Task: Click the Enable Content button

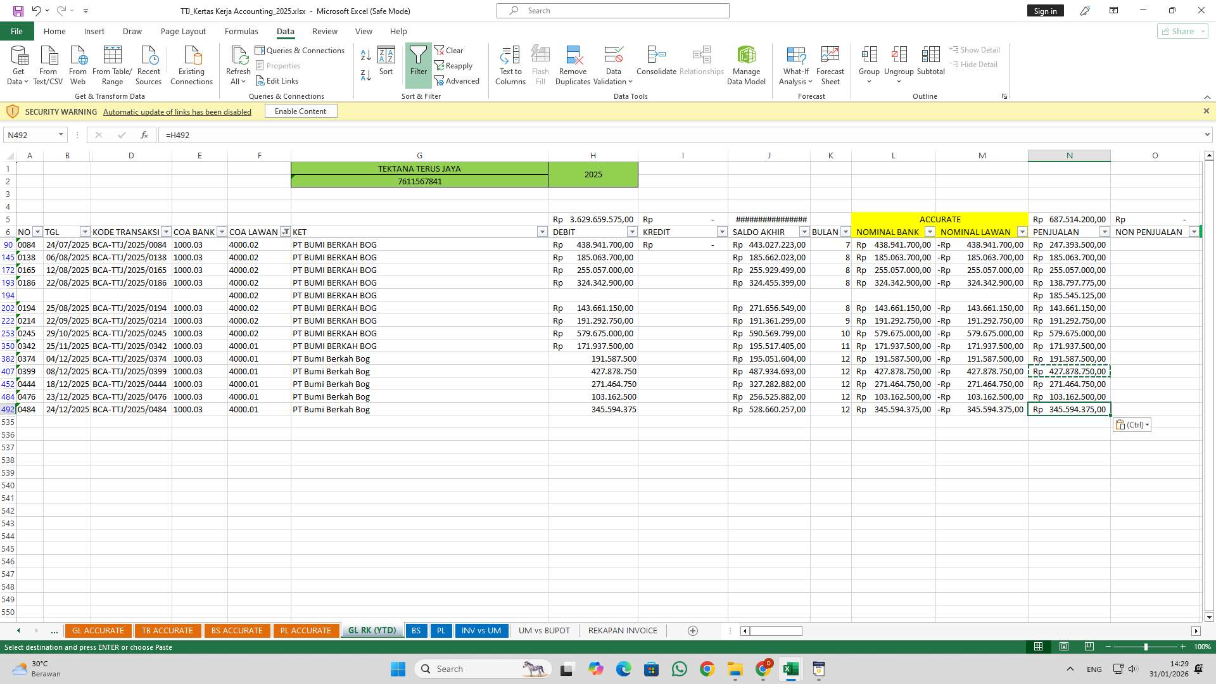Action: click(x=300, y=111)
